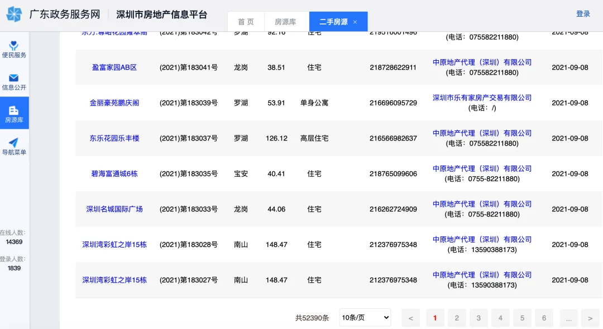
Task: Click the pagination ellipsis button
Action: coord(569,318)
